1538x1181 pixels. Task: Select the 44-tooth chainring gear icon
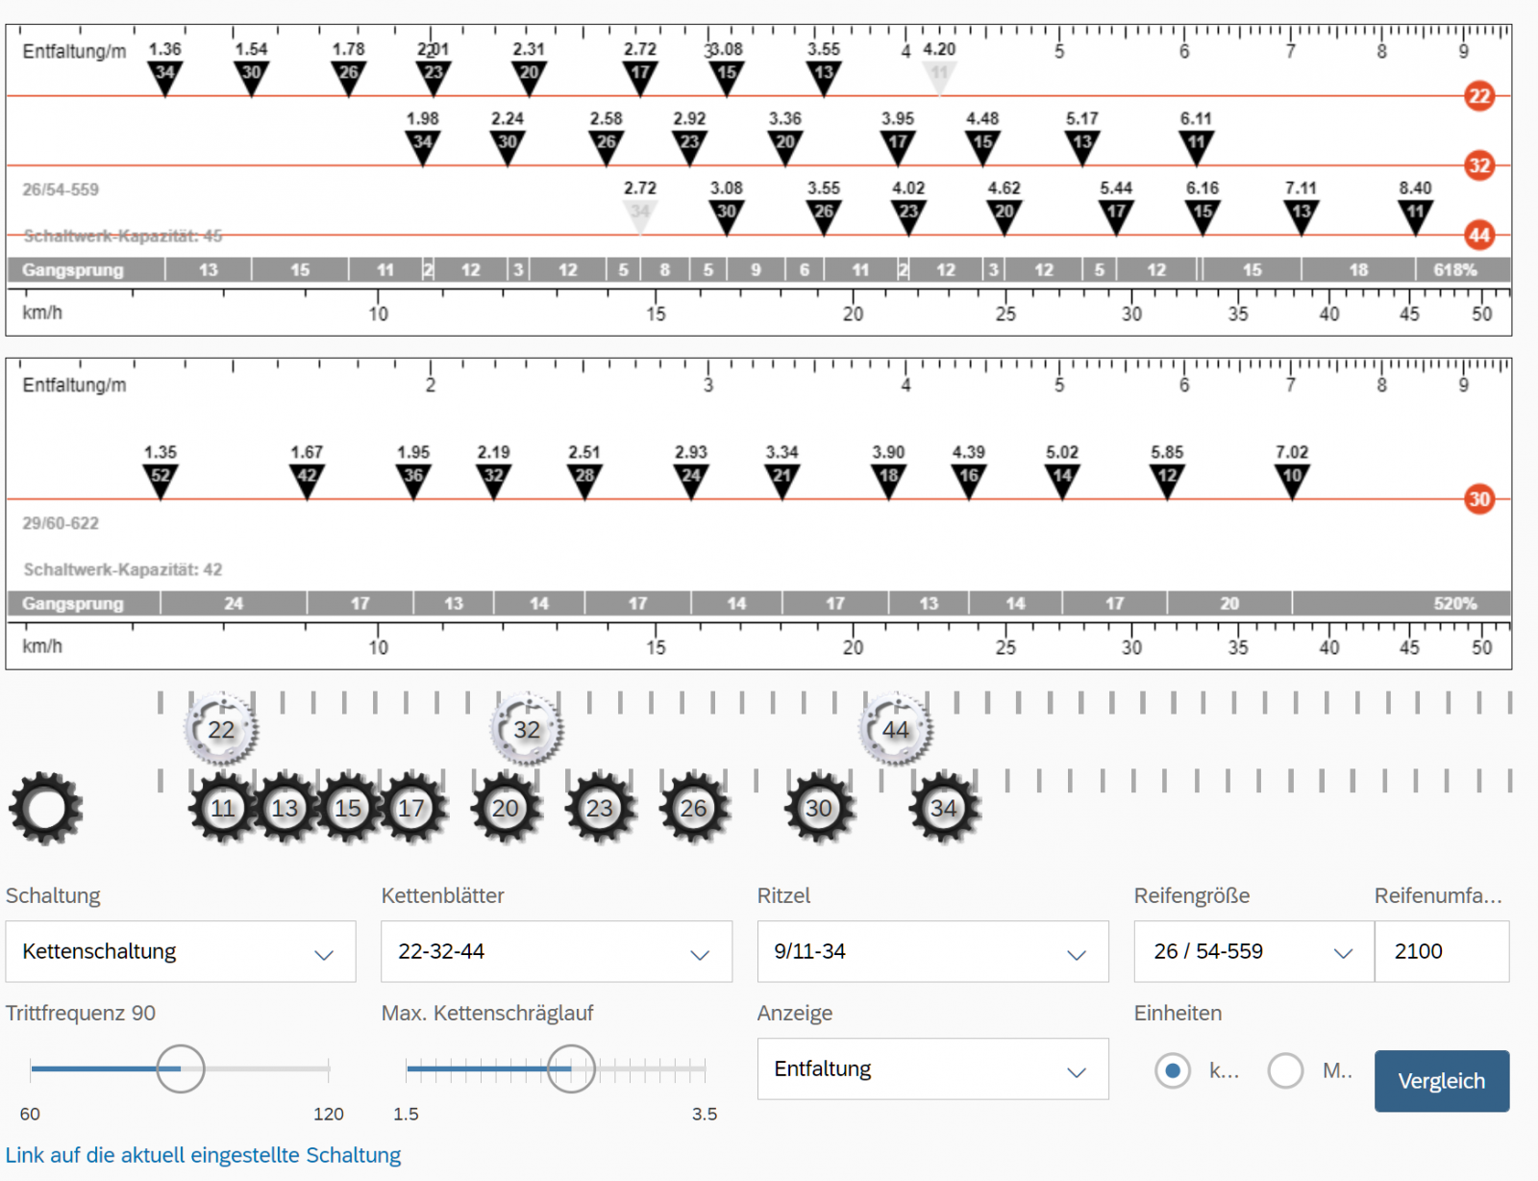click(x=895, y=730)
